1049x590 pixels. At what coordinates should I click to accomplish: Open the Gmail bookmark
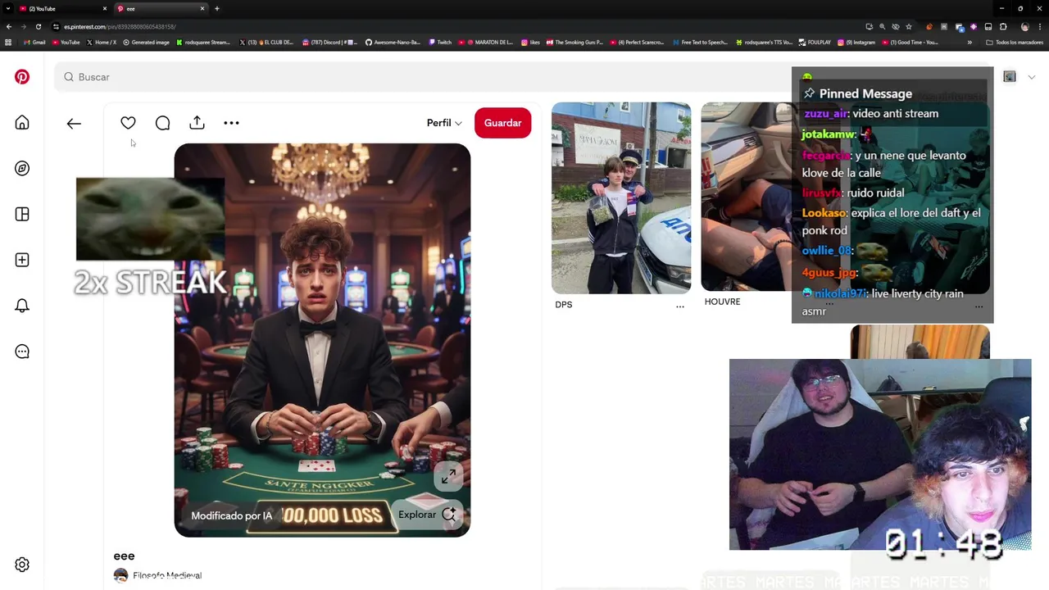(x=34, y=42)
